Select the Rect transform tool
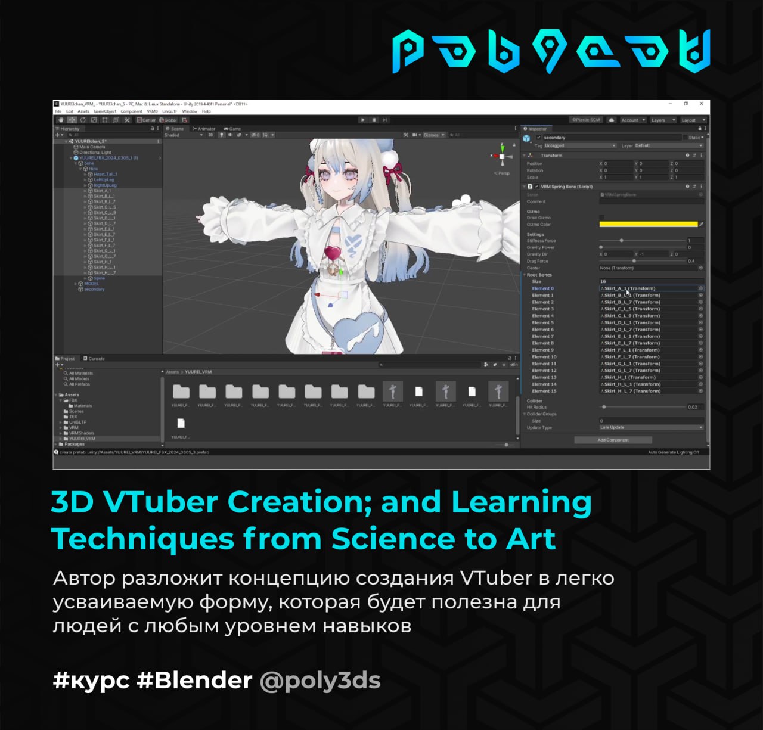Screen dimensions: 763x730 pyautogui.click(x=105, y=120)
